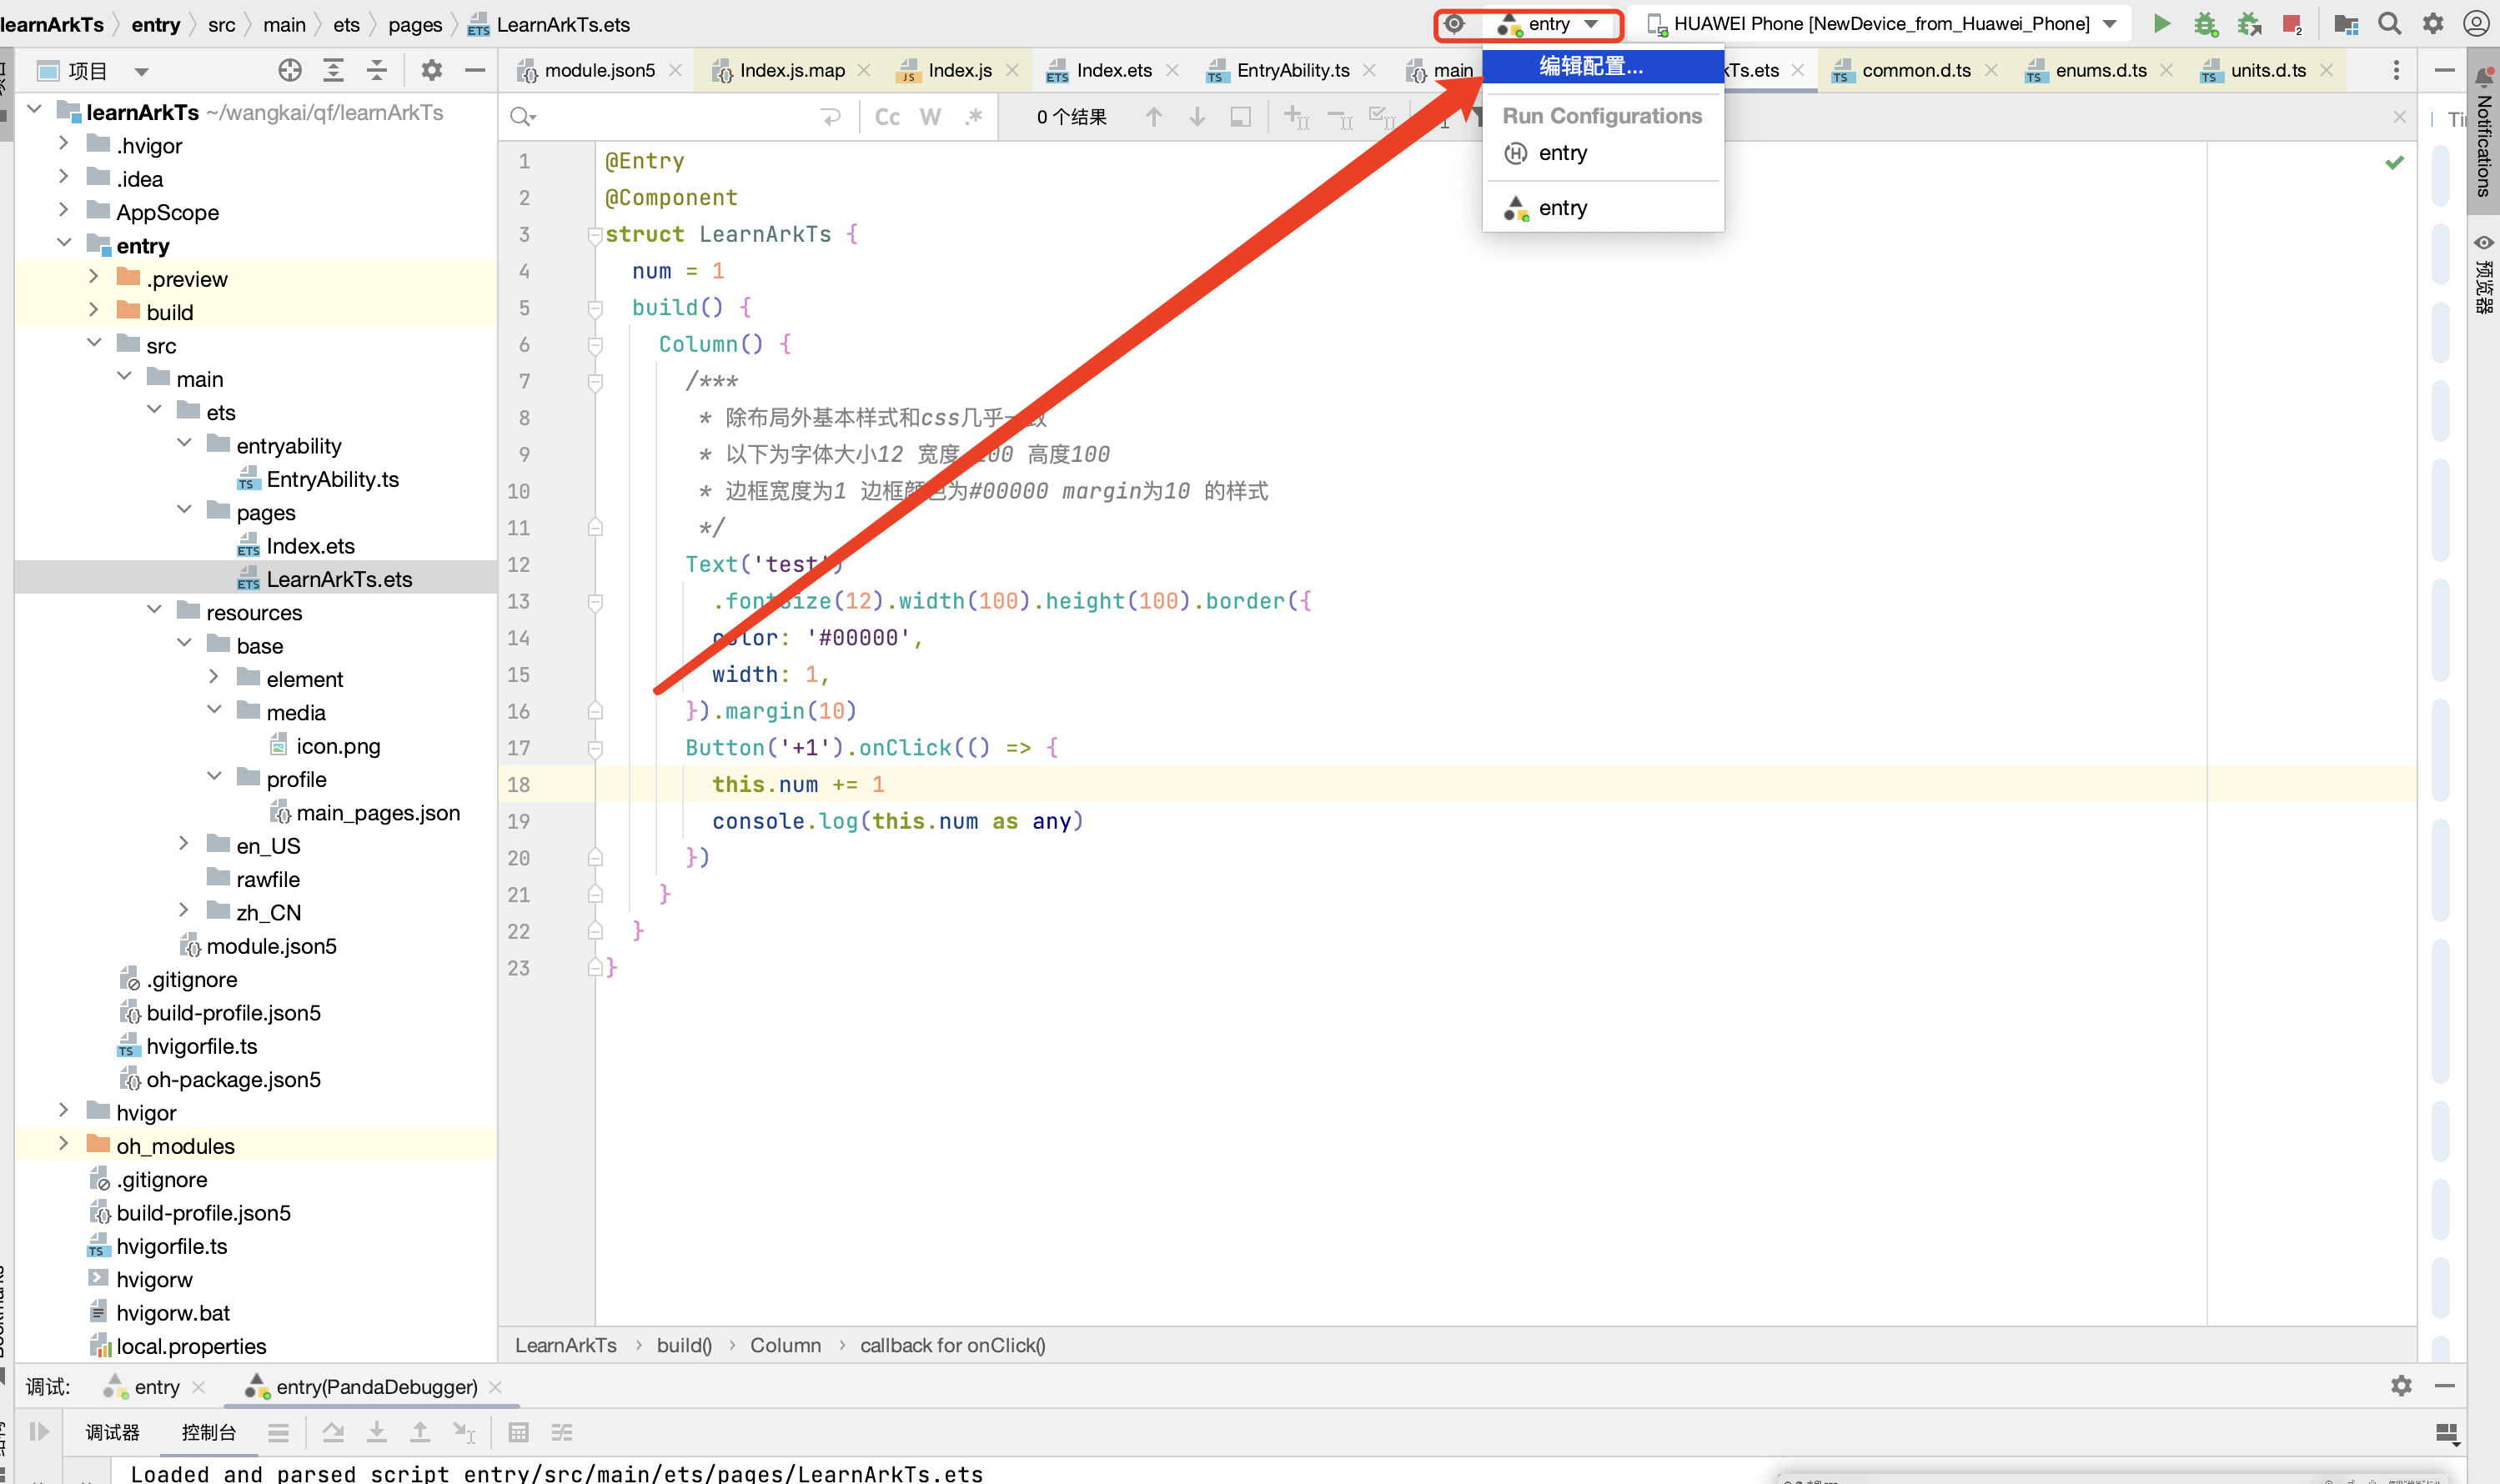Click user account avatar icon
Viewport: 2500px width, 1484px height.
tap(2475, 24)
